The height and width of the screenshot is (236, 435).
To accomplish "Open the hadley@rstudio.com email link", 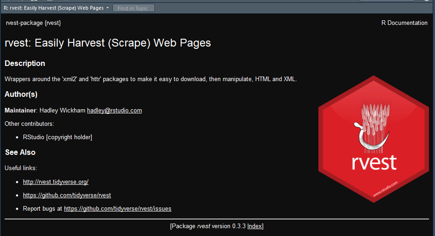I will point(114,111).
